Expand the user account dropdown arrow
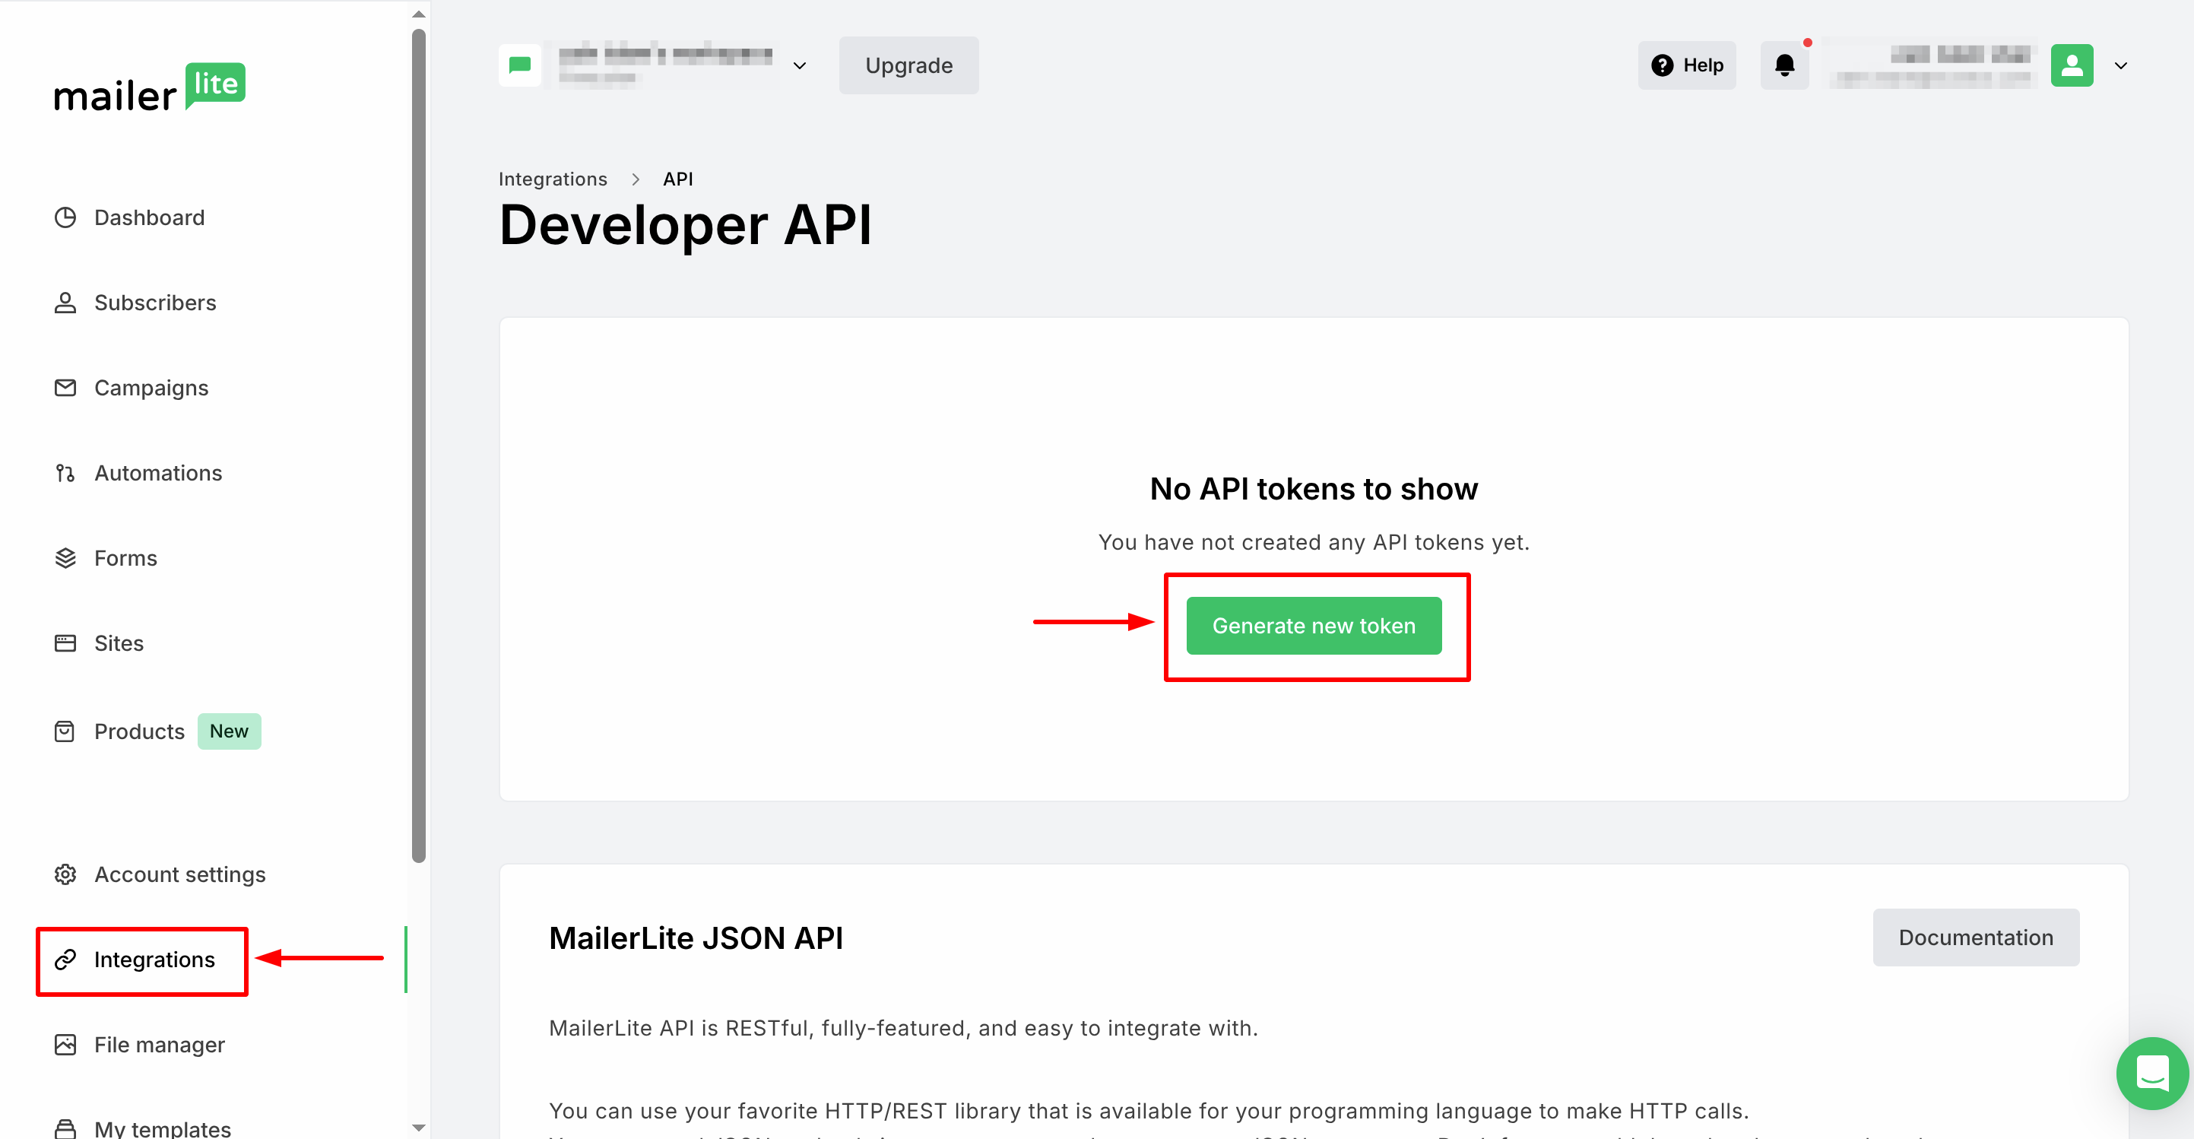The height and width of the screenshot is (1139, 2194). point(2121,65)
